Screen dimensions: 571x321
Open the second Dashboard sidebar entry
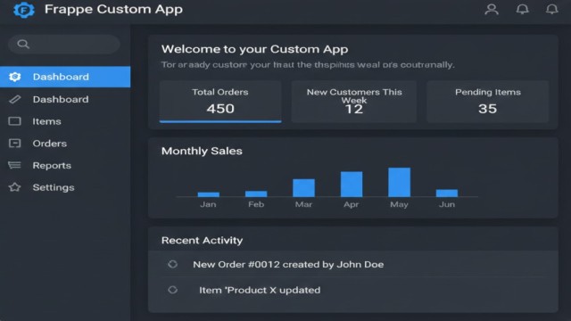(65, 99)
